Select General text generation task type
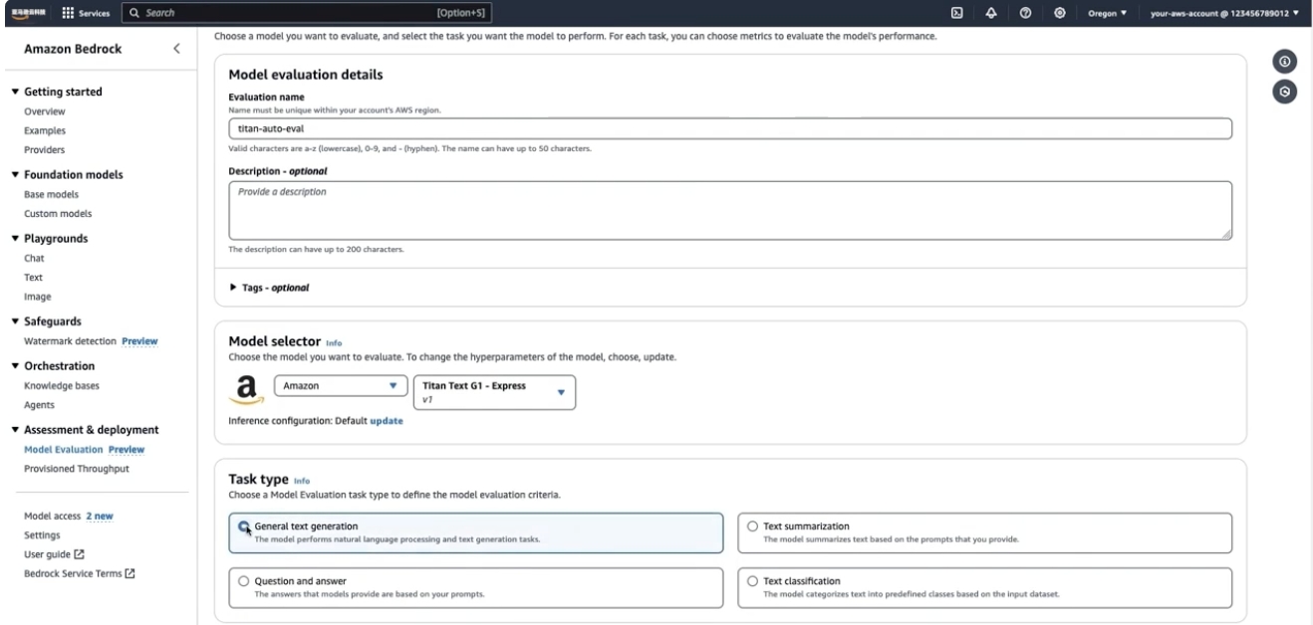The image size is (1313, 625). click(x=475, y=532)
